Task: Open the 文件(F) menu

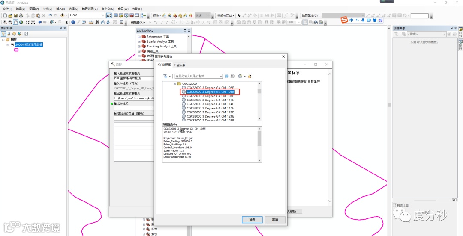Action: (7, 9)
